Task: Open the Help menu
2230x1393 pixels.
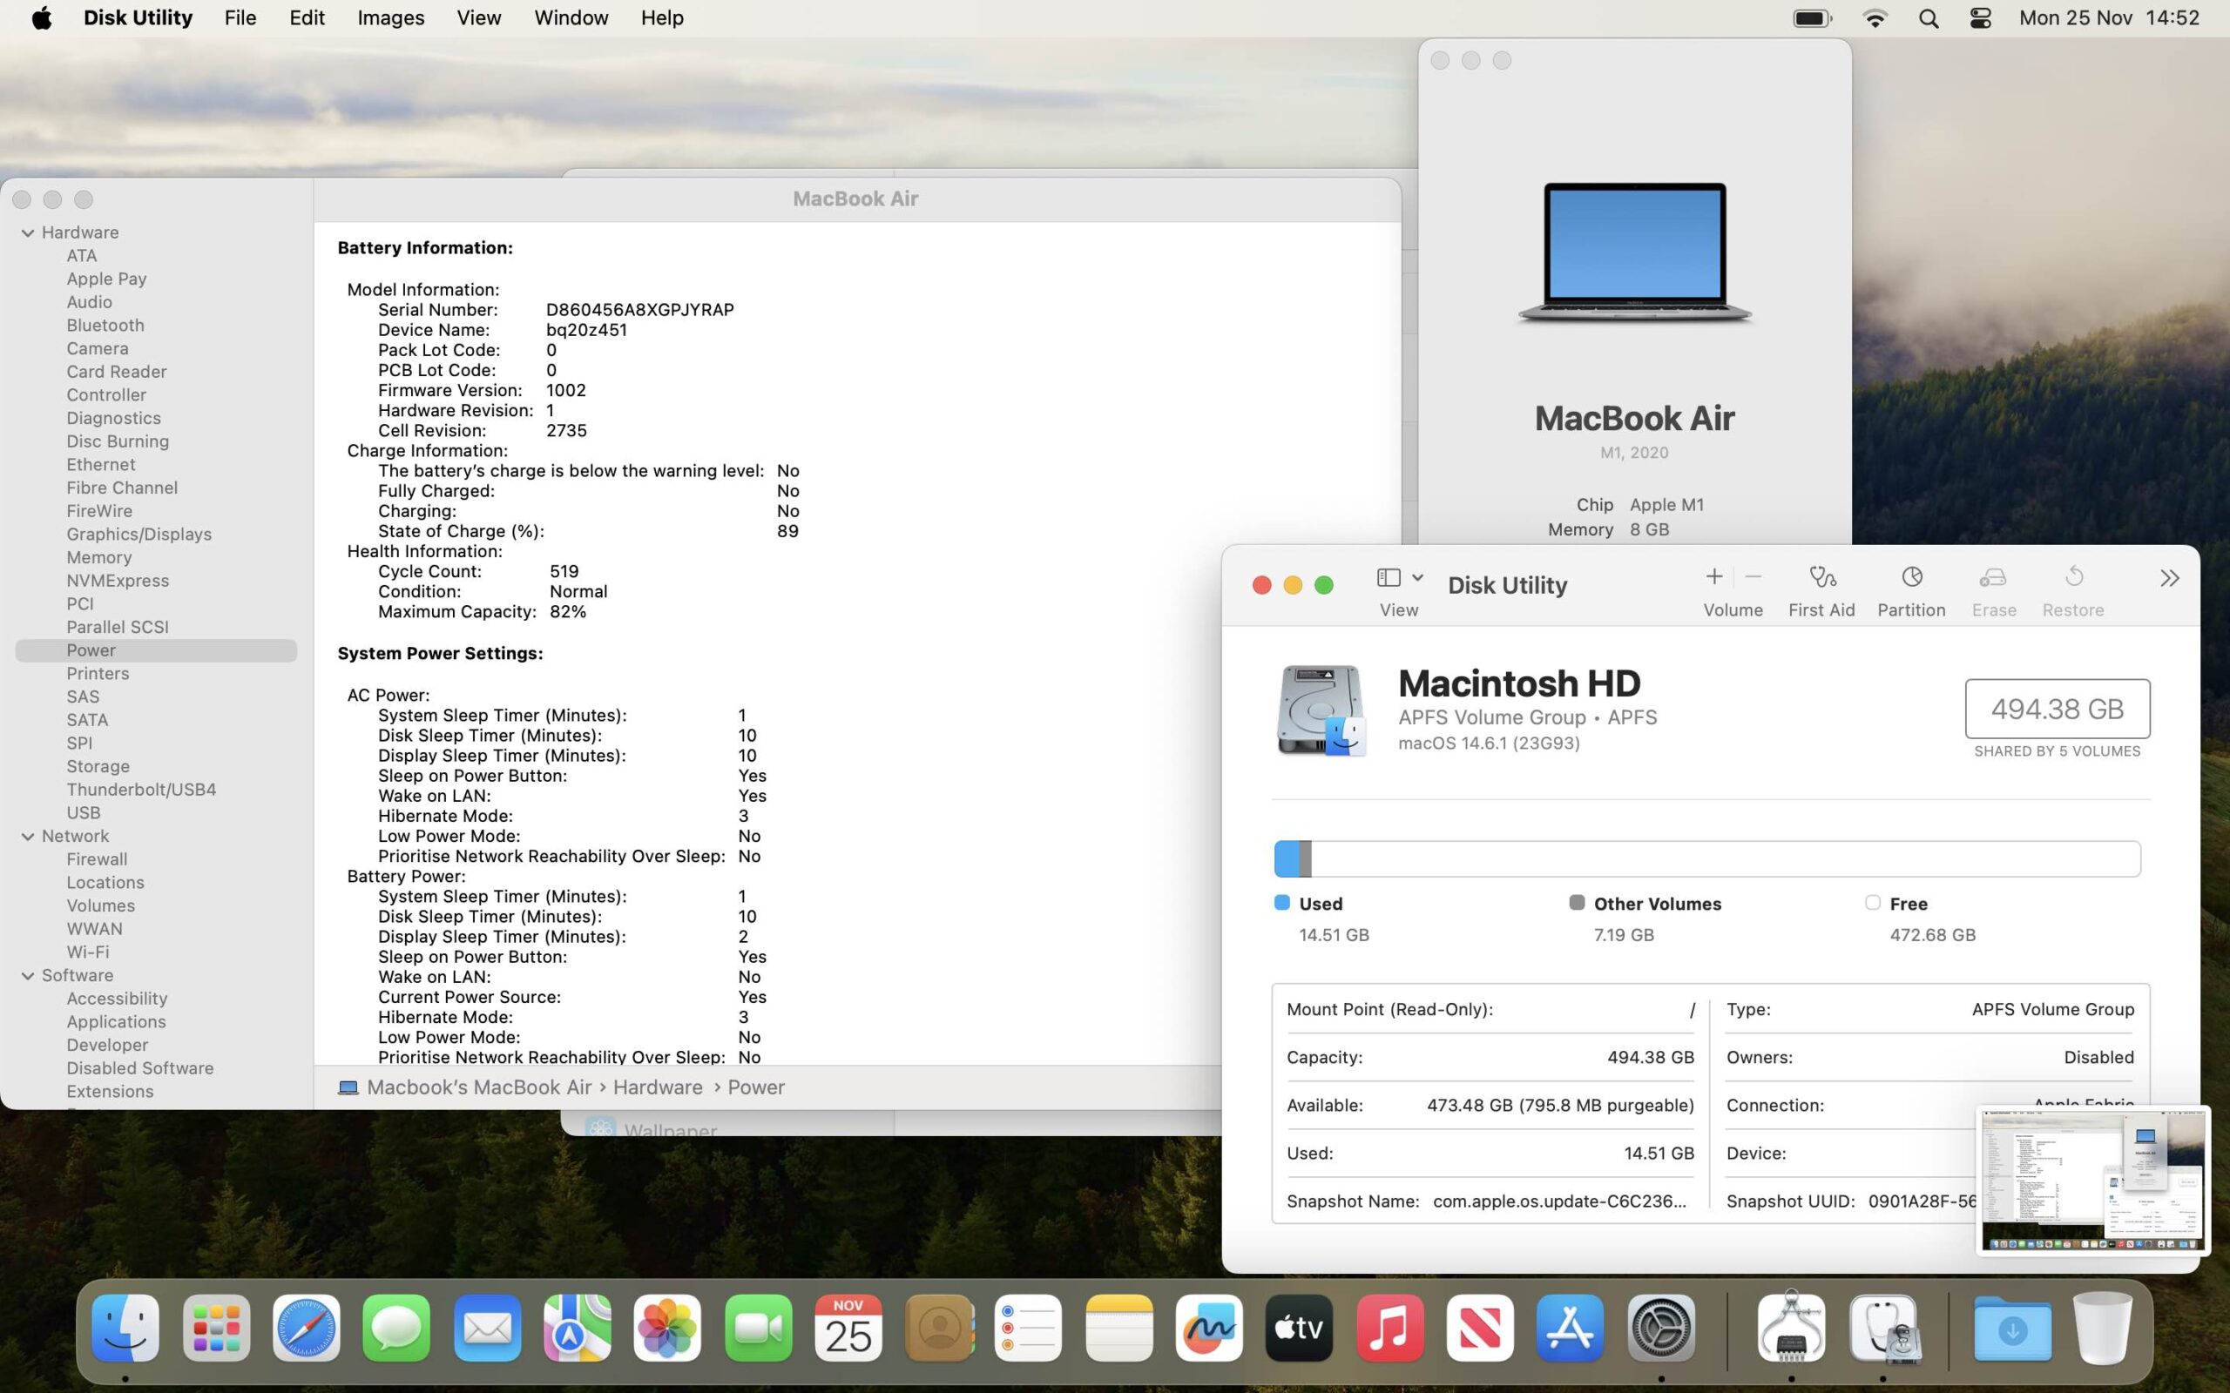Action: (662, 17)
